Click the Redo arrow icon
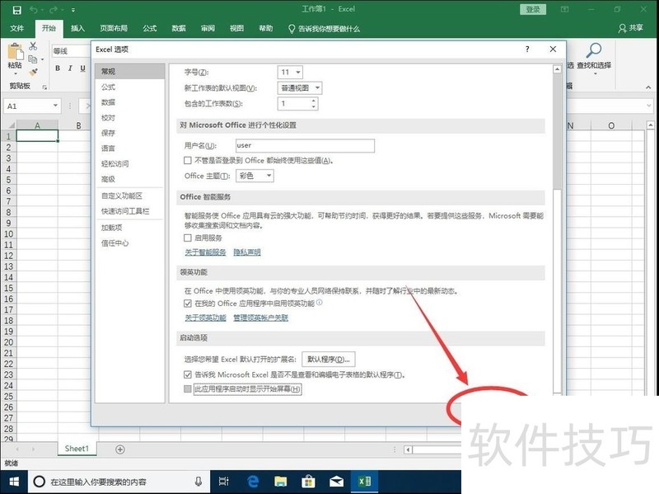The width and height of the screenshot is (659, 494). pyautogui.click(x=54, y=10)
